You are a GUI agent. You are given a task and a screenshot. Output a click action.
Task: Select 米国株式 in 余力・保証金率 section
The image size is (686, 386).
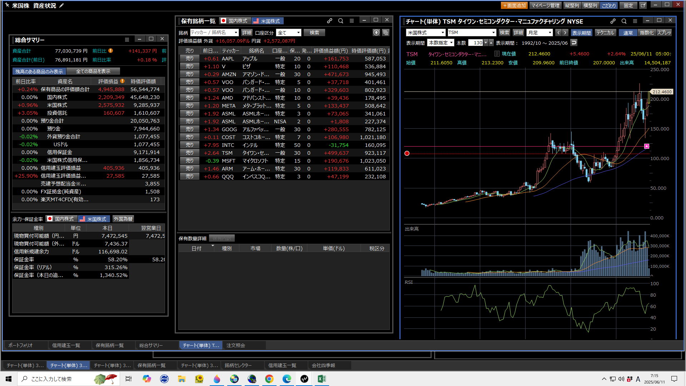coord(93,219)
